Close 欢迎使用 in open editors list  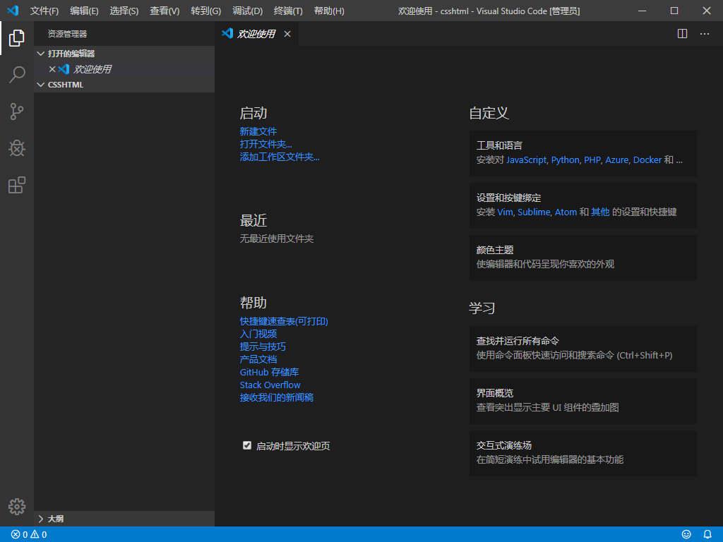click(52, 69)
